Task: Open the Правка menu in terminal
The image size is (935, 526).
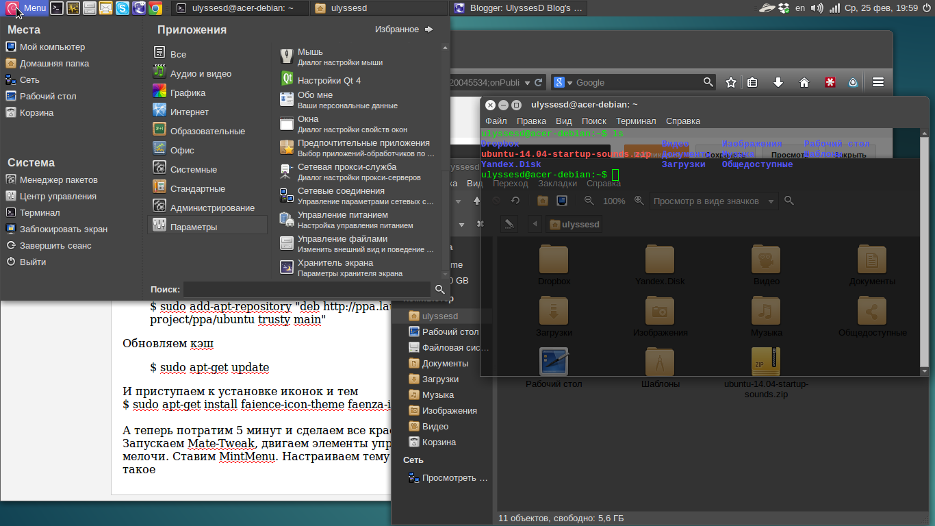Action: (531, 121)
